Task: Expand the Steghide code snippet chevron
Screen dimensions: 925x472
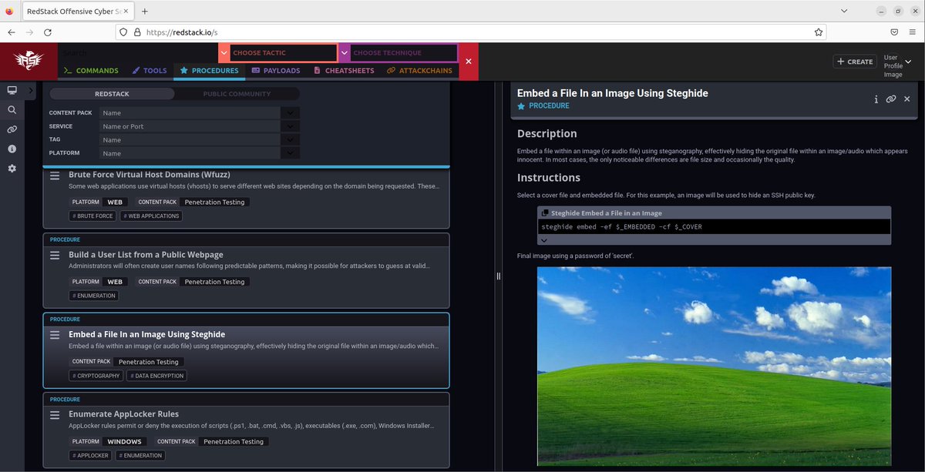Action: (x=543, y=239)
